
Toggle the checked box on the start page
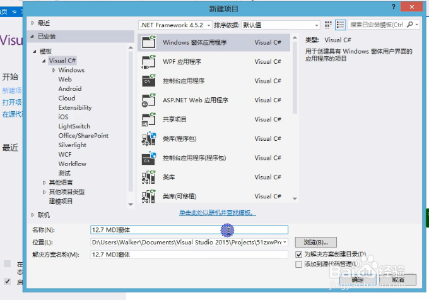click(8, 282)
